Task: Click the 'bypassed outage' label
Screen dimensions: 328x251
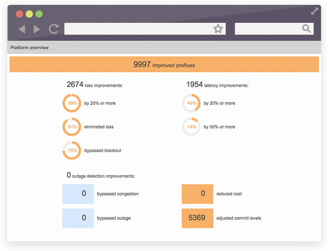Action: (114, 218)
